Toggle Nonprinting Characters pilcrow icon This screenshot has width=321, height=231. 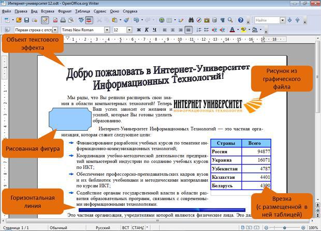222,20
